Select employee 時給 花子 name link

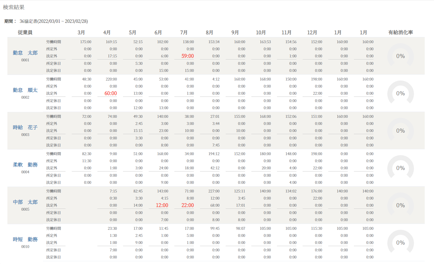pyautogui.click(x=25, y=127)
